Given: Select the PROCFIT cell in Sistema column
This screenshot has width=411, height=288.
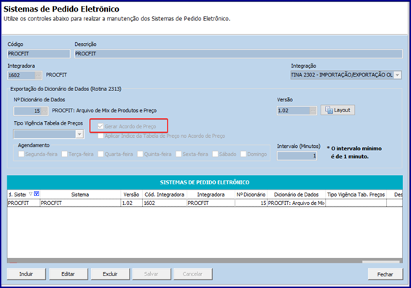Looking at the screenshot, I should [x=80, y=203].
